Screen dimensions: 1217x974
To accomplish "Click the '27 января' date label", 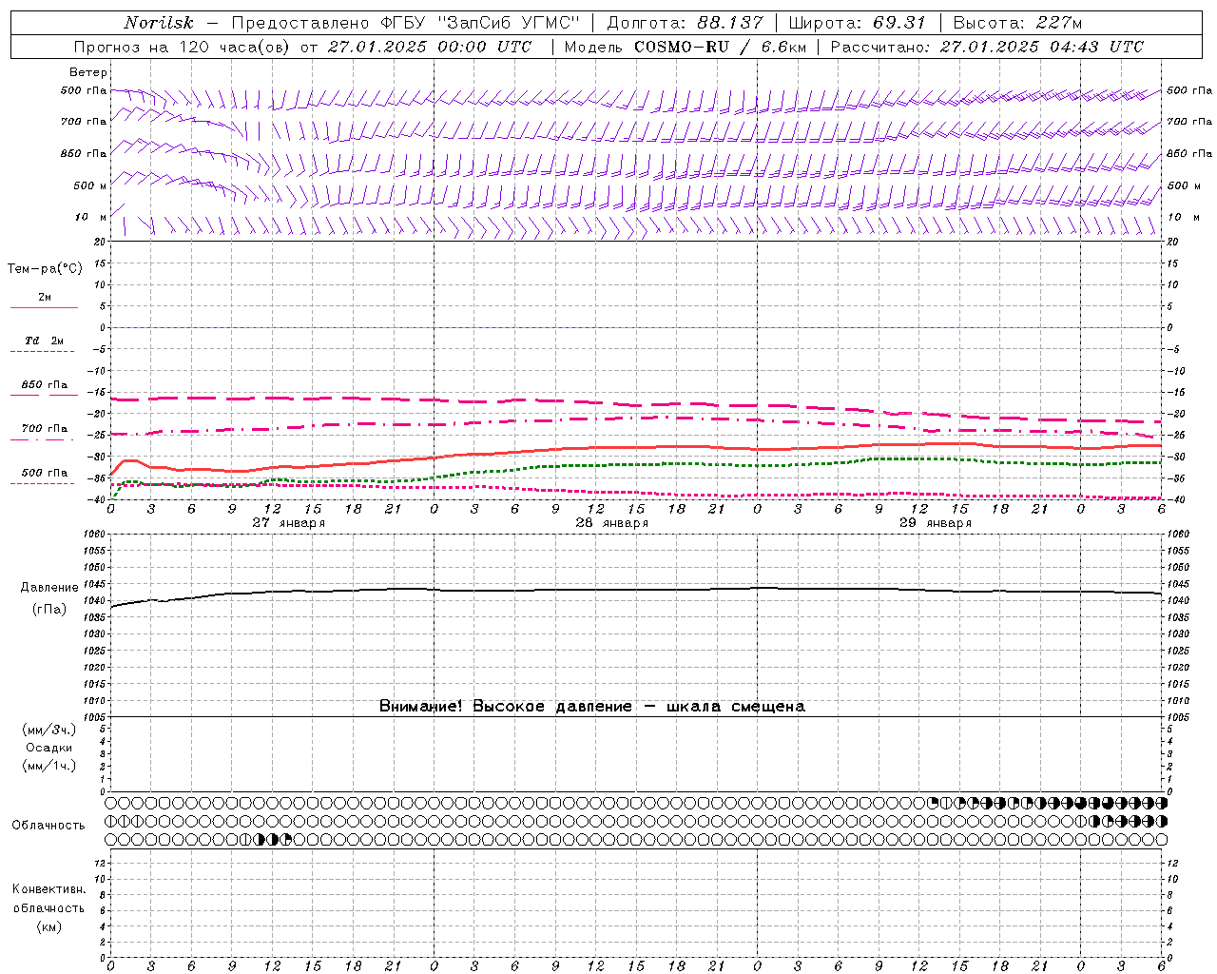I will point(288,523).
